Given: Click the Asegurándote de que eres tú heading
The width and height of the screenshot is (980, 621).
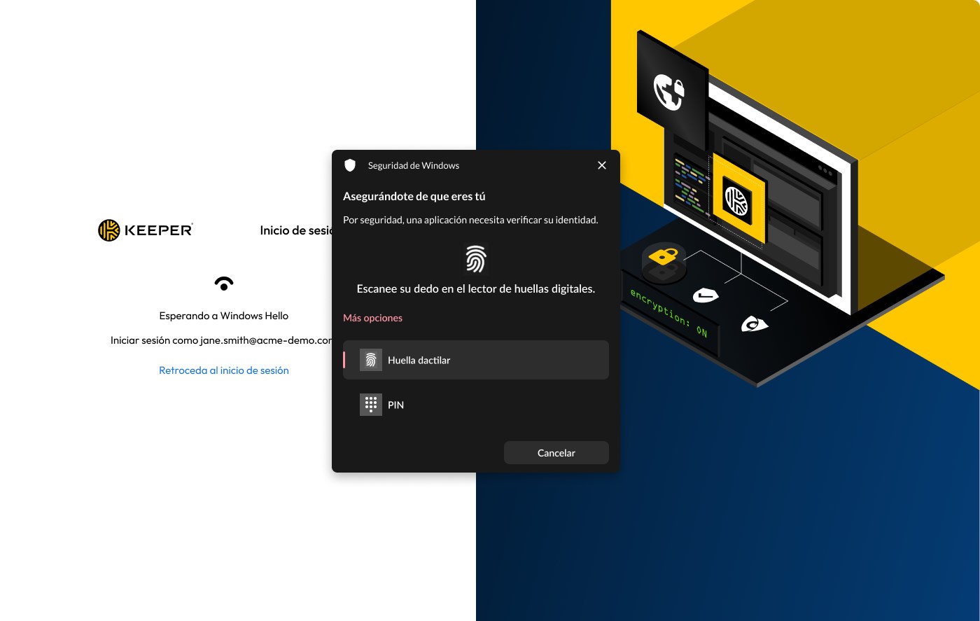Looking at the screenshot, I should 414,196.
